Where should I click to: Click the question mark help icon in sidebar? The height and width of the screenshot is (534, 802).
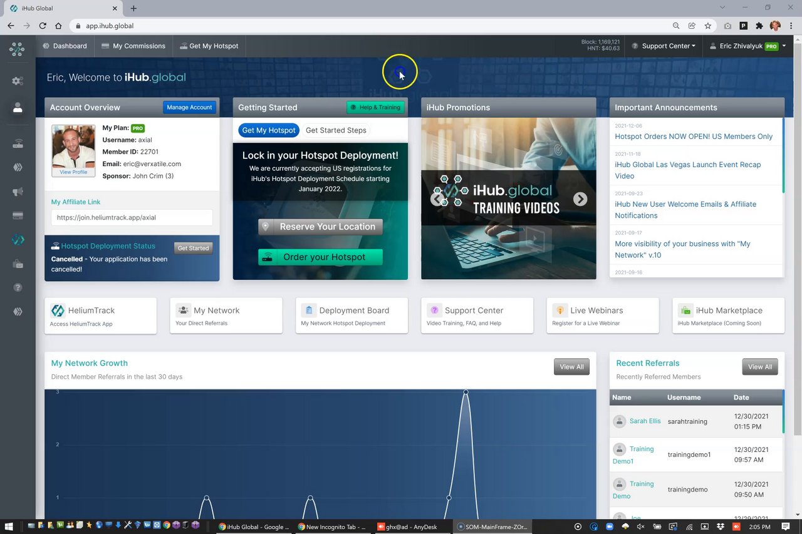point(18,288)
